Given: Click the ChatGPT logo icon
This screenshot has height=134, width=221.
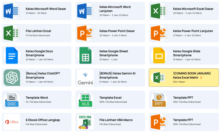Looking at the screenshot, I should click(12, 78).
